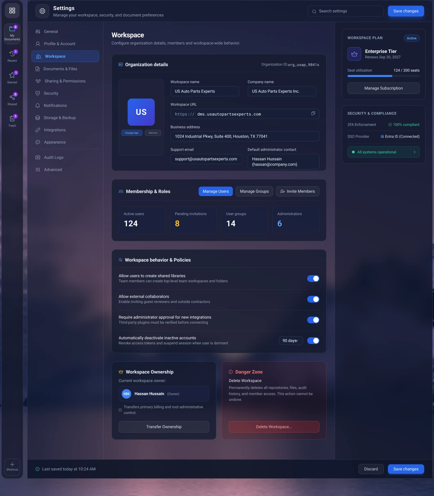Screen dimensions: 434x496
Task: Open My Documents in sidebar
Action: click(12, 34)
